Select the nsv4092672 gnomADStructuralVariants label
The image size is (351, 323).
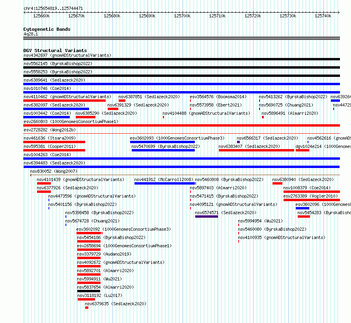point(121,262)
